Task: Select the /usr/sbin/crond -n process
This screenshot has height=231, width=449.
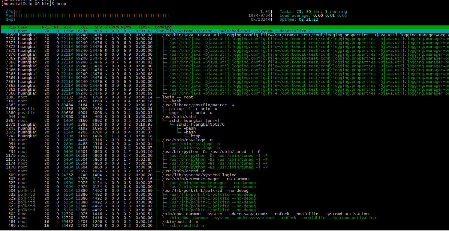Action: point(224,171)
